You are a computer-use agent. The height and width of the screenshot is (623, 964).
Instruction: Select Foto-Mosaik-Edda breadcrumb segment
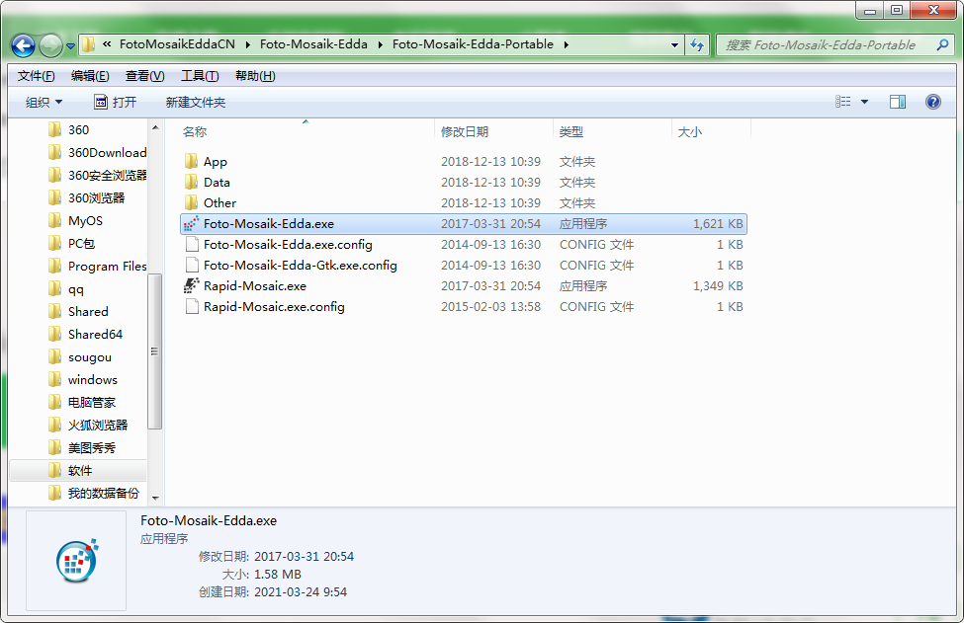tap(313, 44)
